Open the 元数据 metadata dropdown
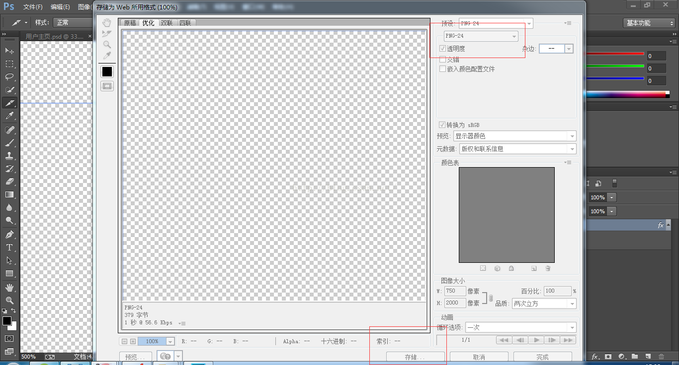679x365 pixels. click(x=517, y=149)
